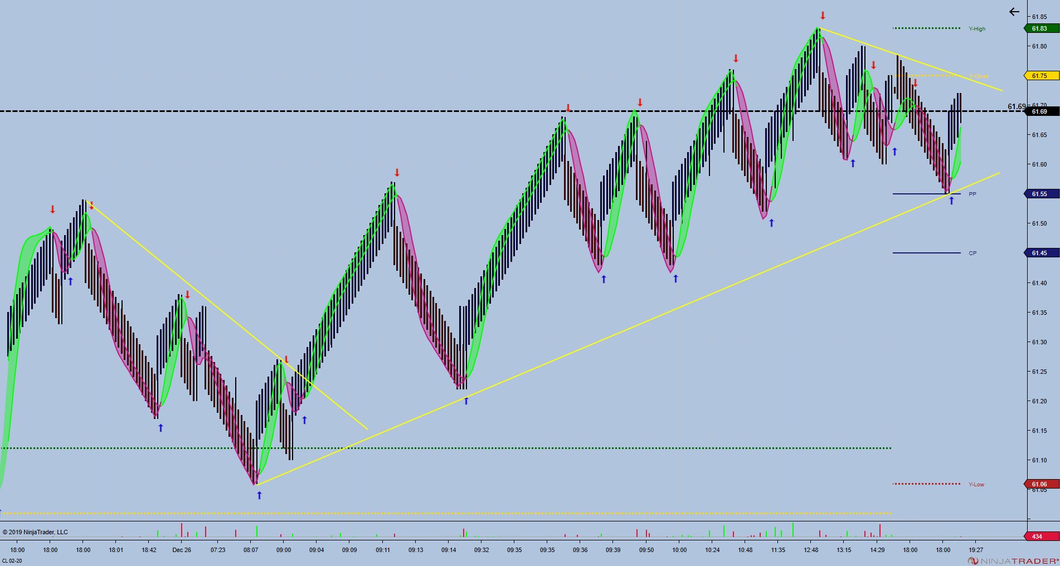This screenshot has height=566, width=1060.
Task: Select the yellow 61.75 price marker
Action: click(1042, 76)
